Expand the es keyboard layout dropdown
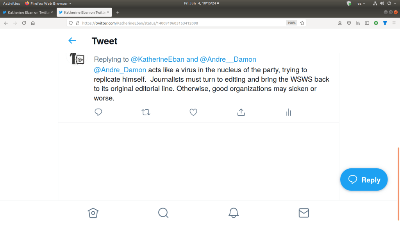This screenshot has height=225, width=400. coord(361,4)
